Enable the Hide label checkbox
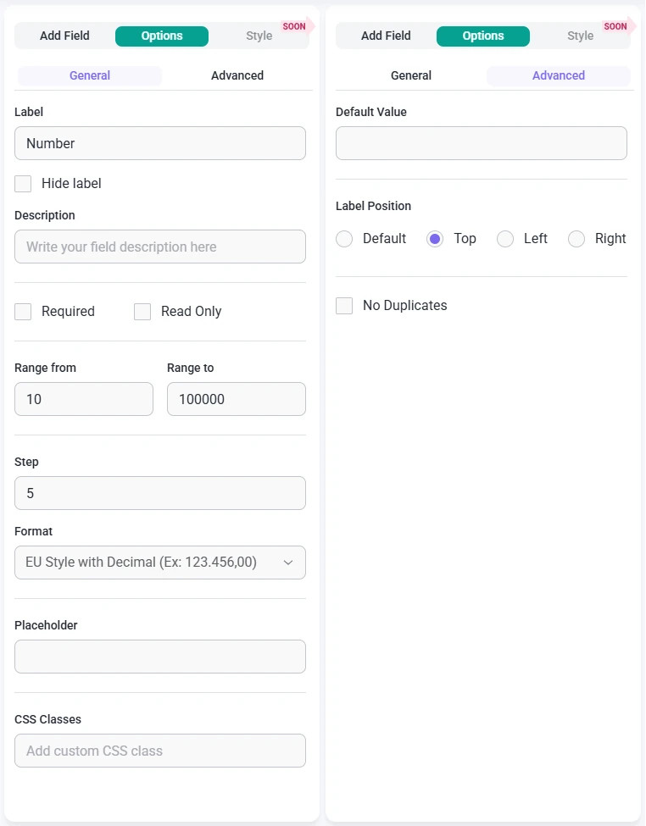 [x=23, y=183]
